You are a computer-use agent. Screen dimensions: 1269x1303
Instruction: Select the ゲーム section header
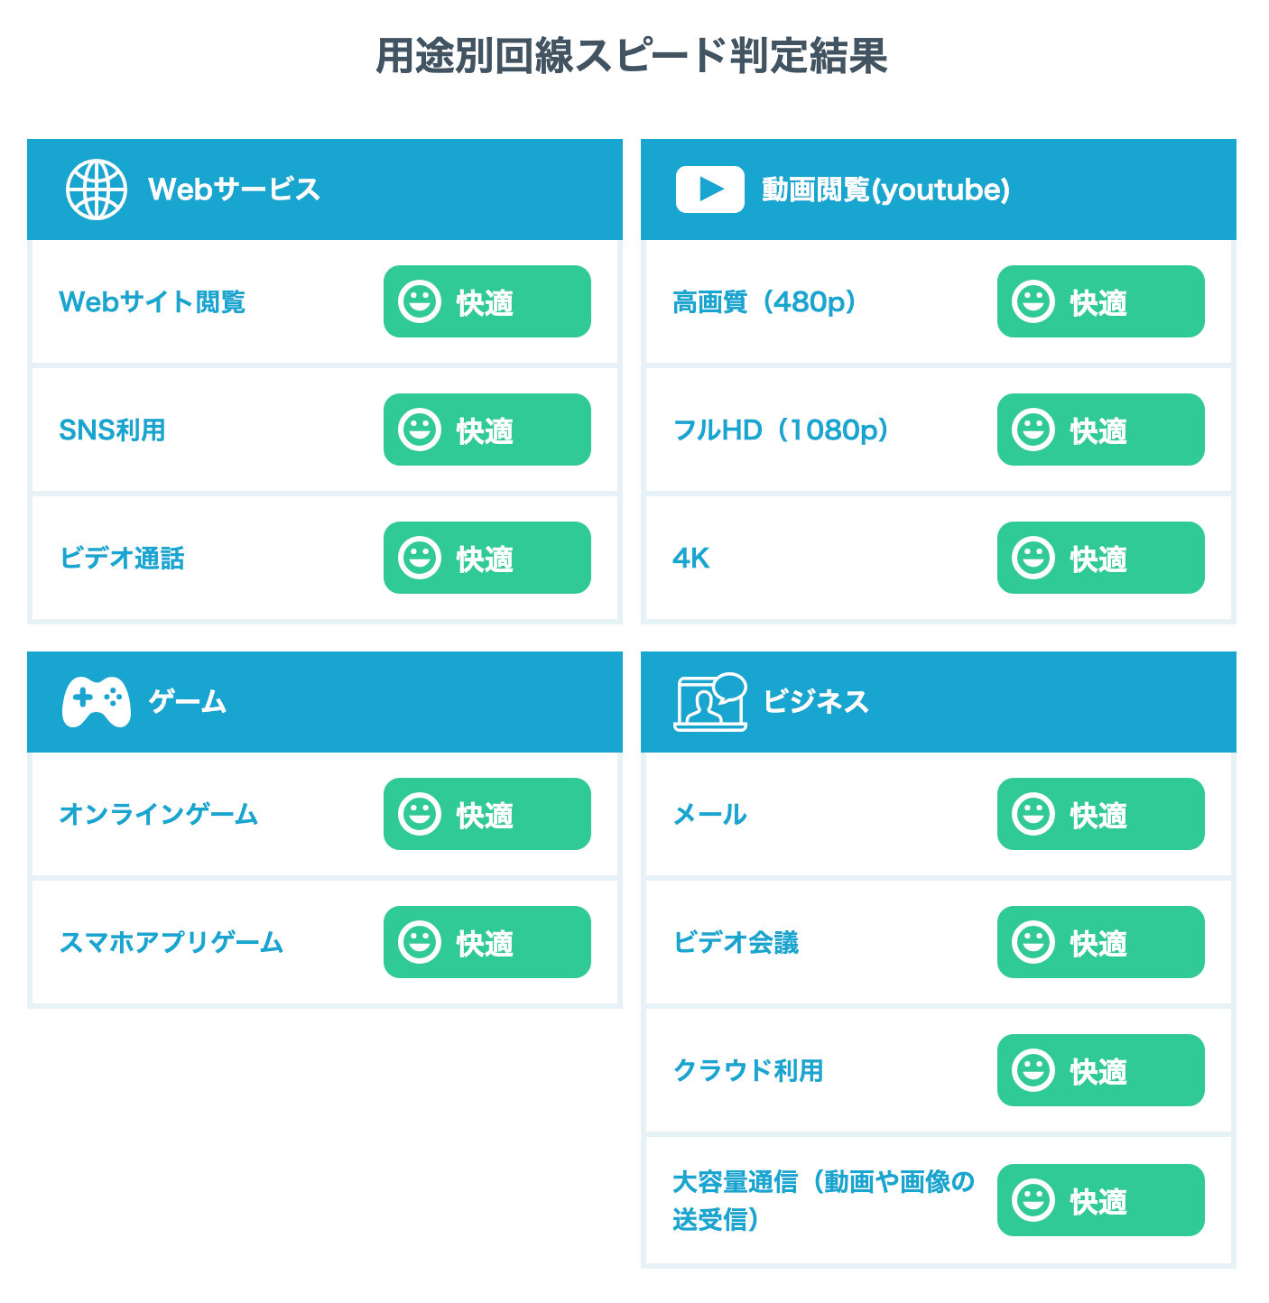pos(325,702)
